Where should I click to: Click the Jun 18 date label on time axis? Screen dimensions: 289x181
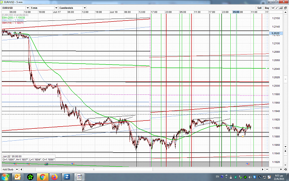[114, 12]
